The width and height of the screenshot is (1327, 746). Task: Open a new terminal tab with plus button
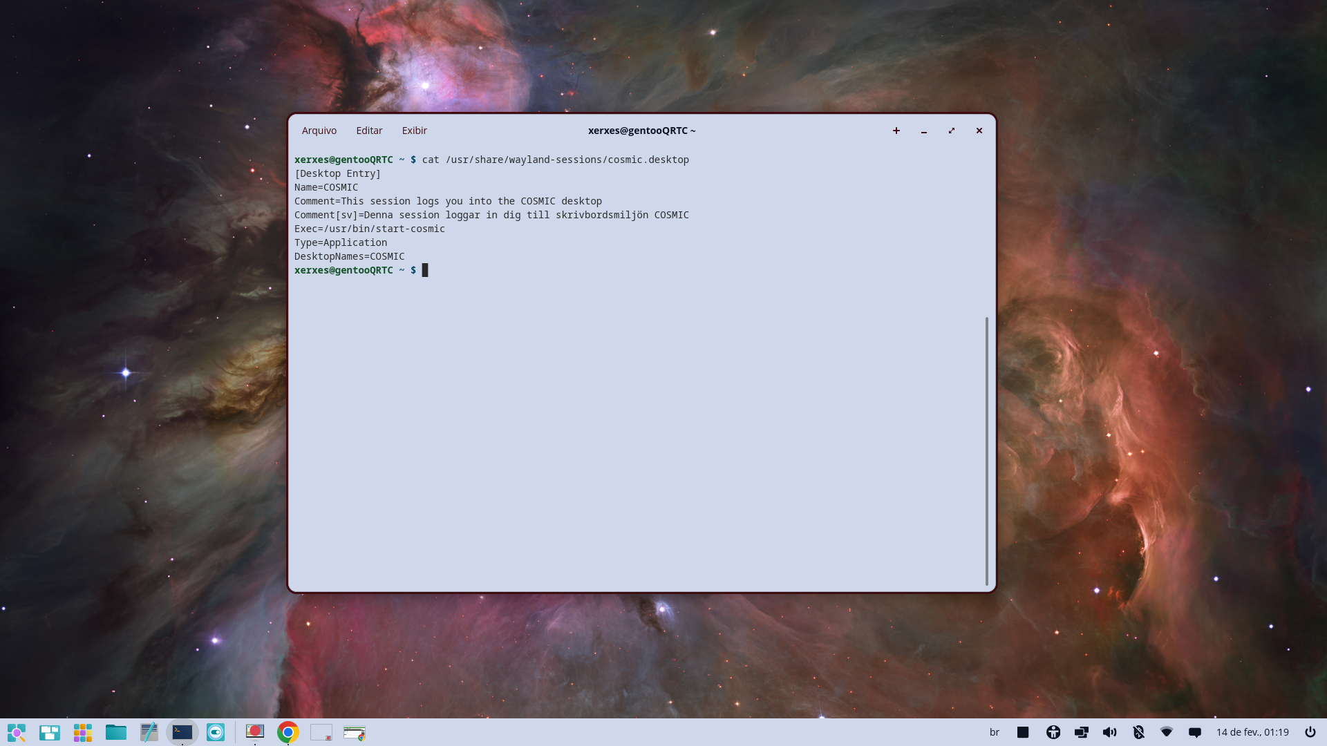coord(896,131)
